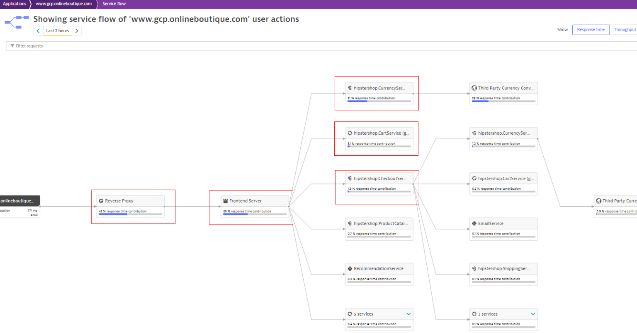Click the service flow icon beside the title
This screenshot has width=637, height=333.
point(16,22)
